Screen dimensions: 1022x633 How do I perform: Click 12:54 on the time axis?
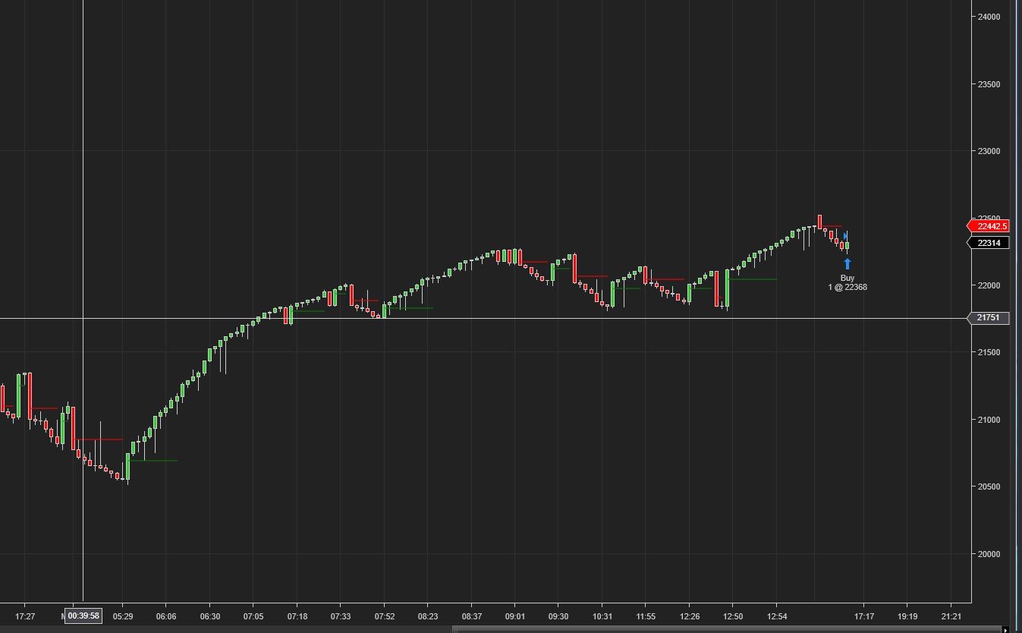tap(777, 616)
